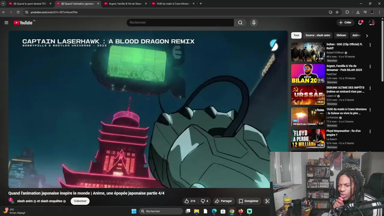Open the Chrome profile avatar
The height and width of the screenshot is (216, 384).
(x=372, y=12)
